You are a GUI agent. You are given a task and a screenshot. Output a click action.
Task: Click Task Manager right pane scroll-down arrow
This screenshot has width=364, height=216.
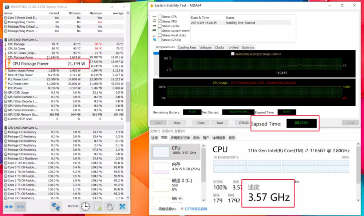click(358, 200)
